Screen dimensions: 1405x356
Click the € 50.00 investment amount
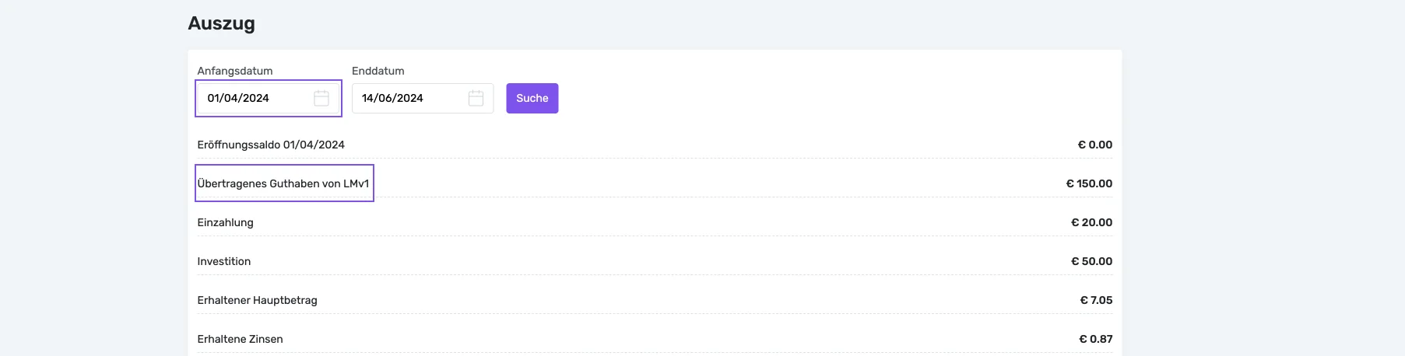(x=1091, y=261)
